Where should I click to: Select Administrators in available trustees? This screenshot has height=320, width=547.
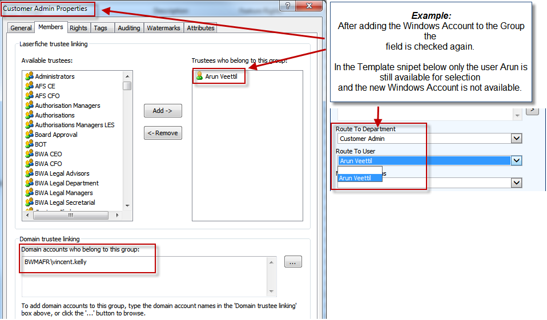click(55, 76)
